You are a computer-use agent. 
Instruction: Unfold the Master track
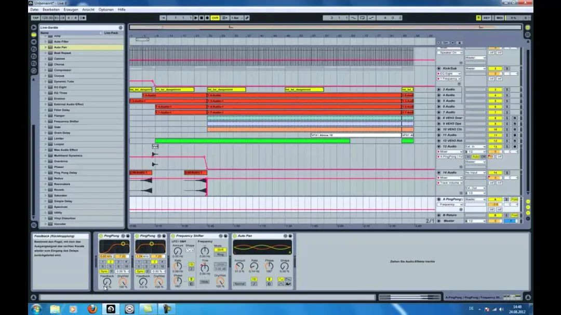tap(439, 221)
